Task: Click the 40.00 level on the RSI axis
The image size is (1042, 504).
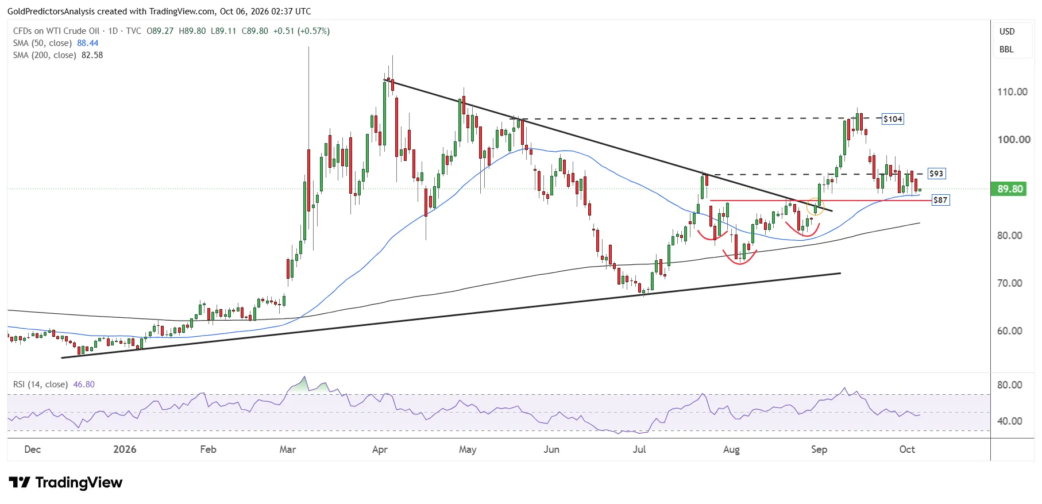Action: pyautogui.click(x=1010, y=421)
